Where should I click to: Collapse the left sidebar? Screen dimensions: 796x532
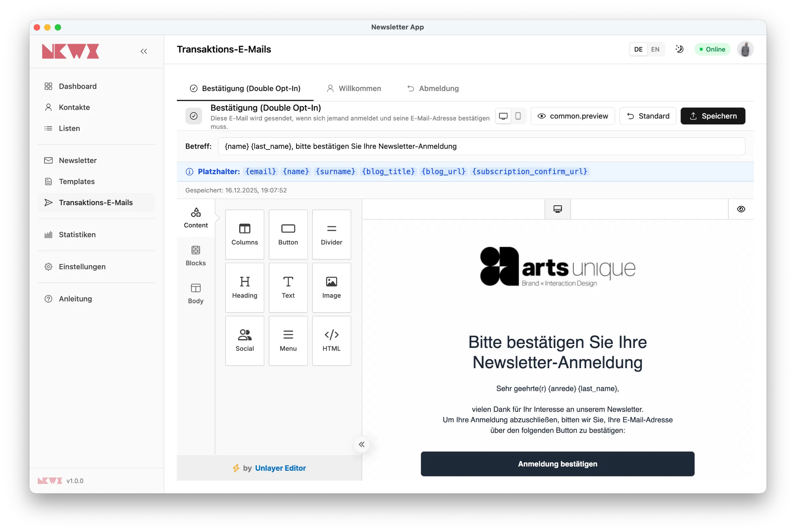[x=144, y=51]
